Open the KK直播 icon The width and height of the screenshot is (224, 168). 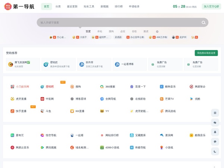click(x=72, y=111)
